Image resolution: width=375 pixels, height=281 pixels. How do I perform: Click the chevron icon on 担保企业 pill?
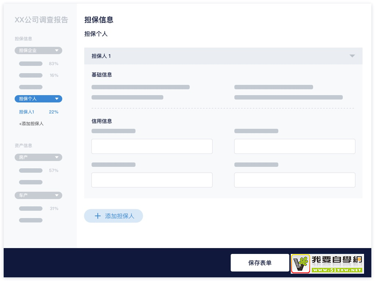57,50
